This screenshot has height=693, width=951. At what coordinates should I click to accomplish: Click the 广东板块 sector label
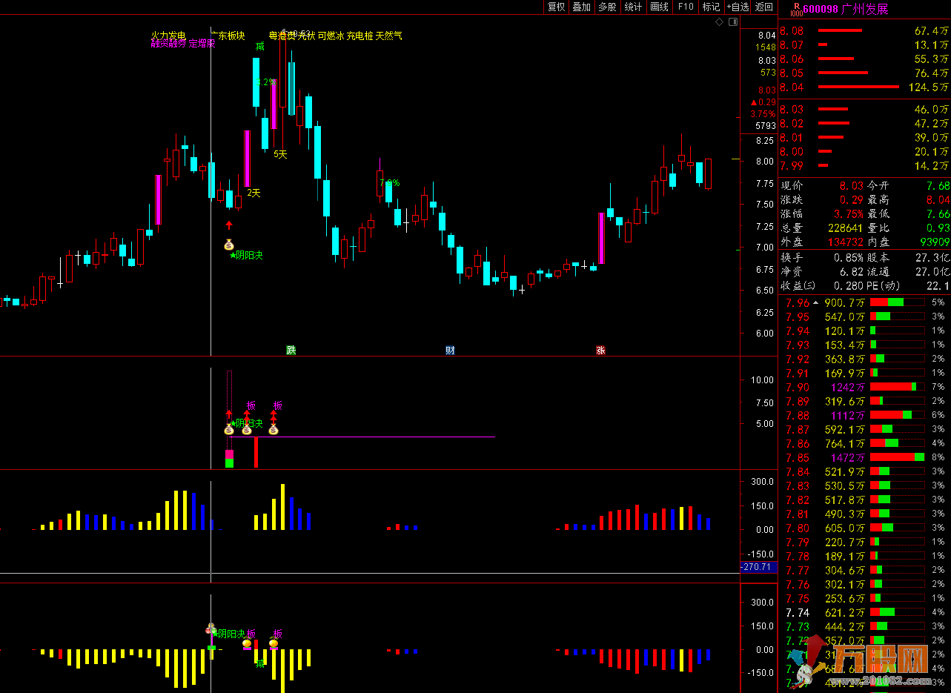(x=229, y=36)
